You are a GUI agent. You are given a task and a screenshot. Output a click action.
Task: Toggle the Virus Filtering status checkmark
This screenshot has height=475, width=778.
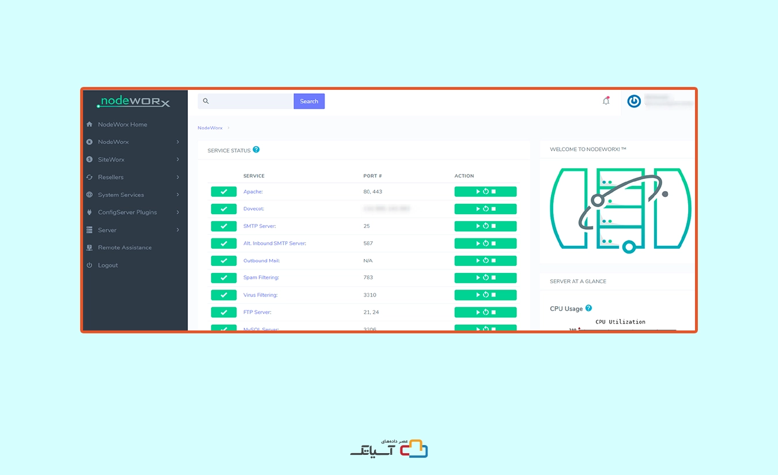224,295
